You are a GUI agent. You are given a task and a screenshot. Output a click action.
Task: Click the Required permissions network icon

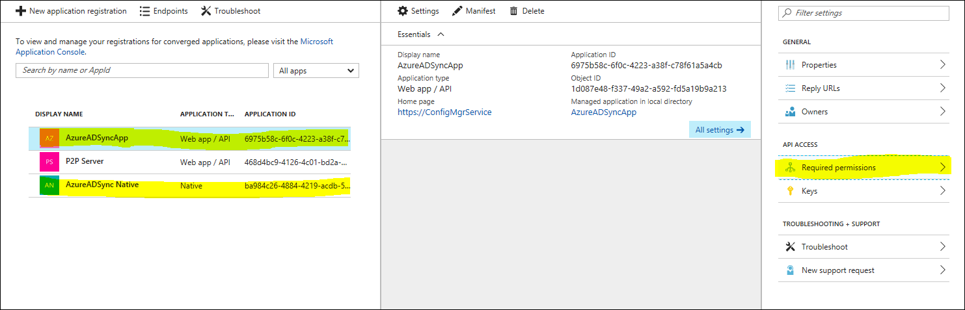pyautogui.click(x=790, y=168)
